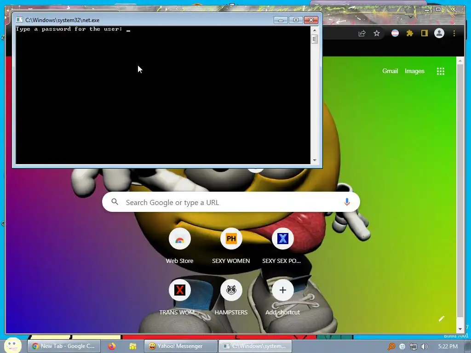Open the PH shortcut tile

pyautogui.click(x=231, y=239)
